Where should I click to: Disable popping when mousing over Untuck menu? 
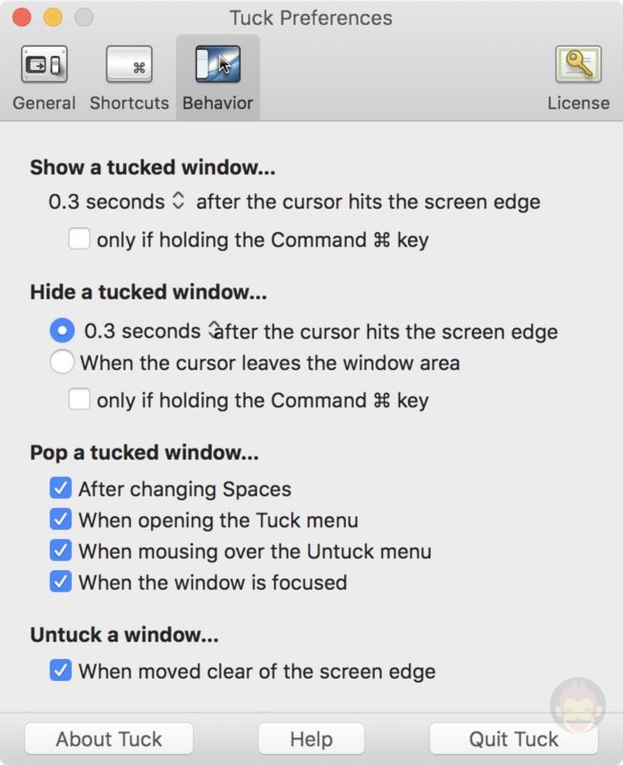pos(60,552)
